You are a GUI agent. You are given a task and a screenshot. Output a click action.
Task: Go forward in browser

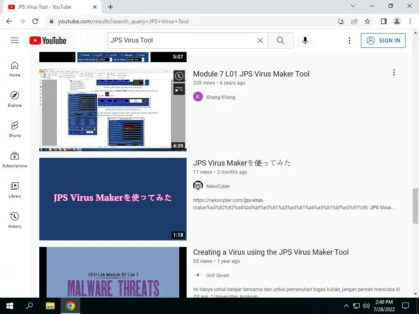coord(22,21)
